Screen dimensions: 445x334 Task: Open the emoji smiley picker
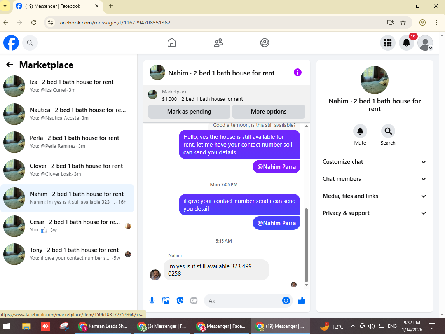[x=286, y=301]
